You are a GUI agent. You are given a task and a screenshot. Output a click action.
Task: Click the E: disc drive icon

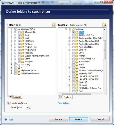click(19, 67)
